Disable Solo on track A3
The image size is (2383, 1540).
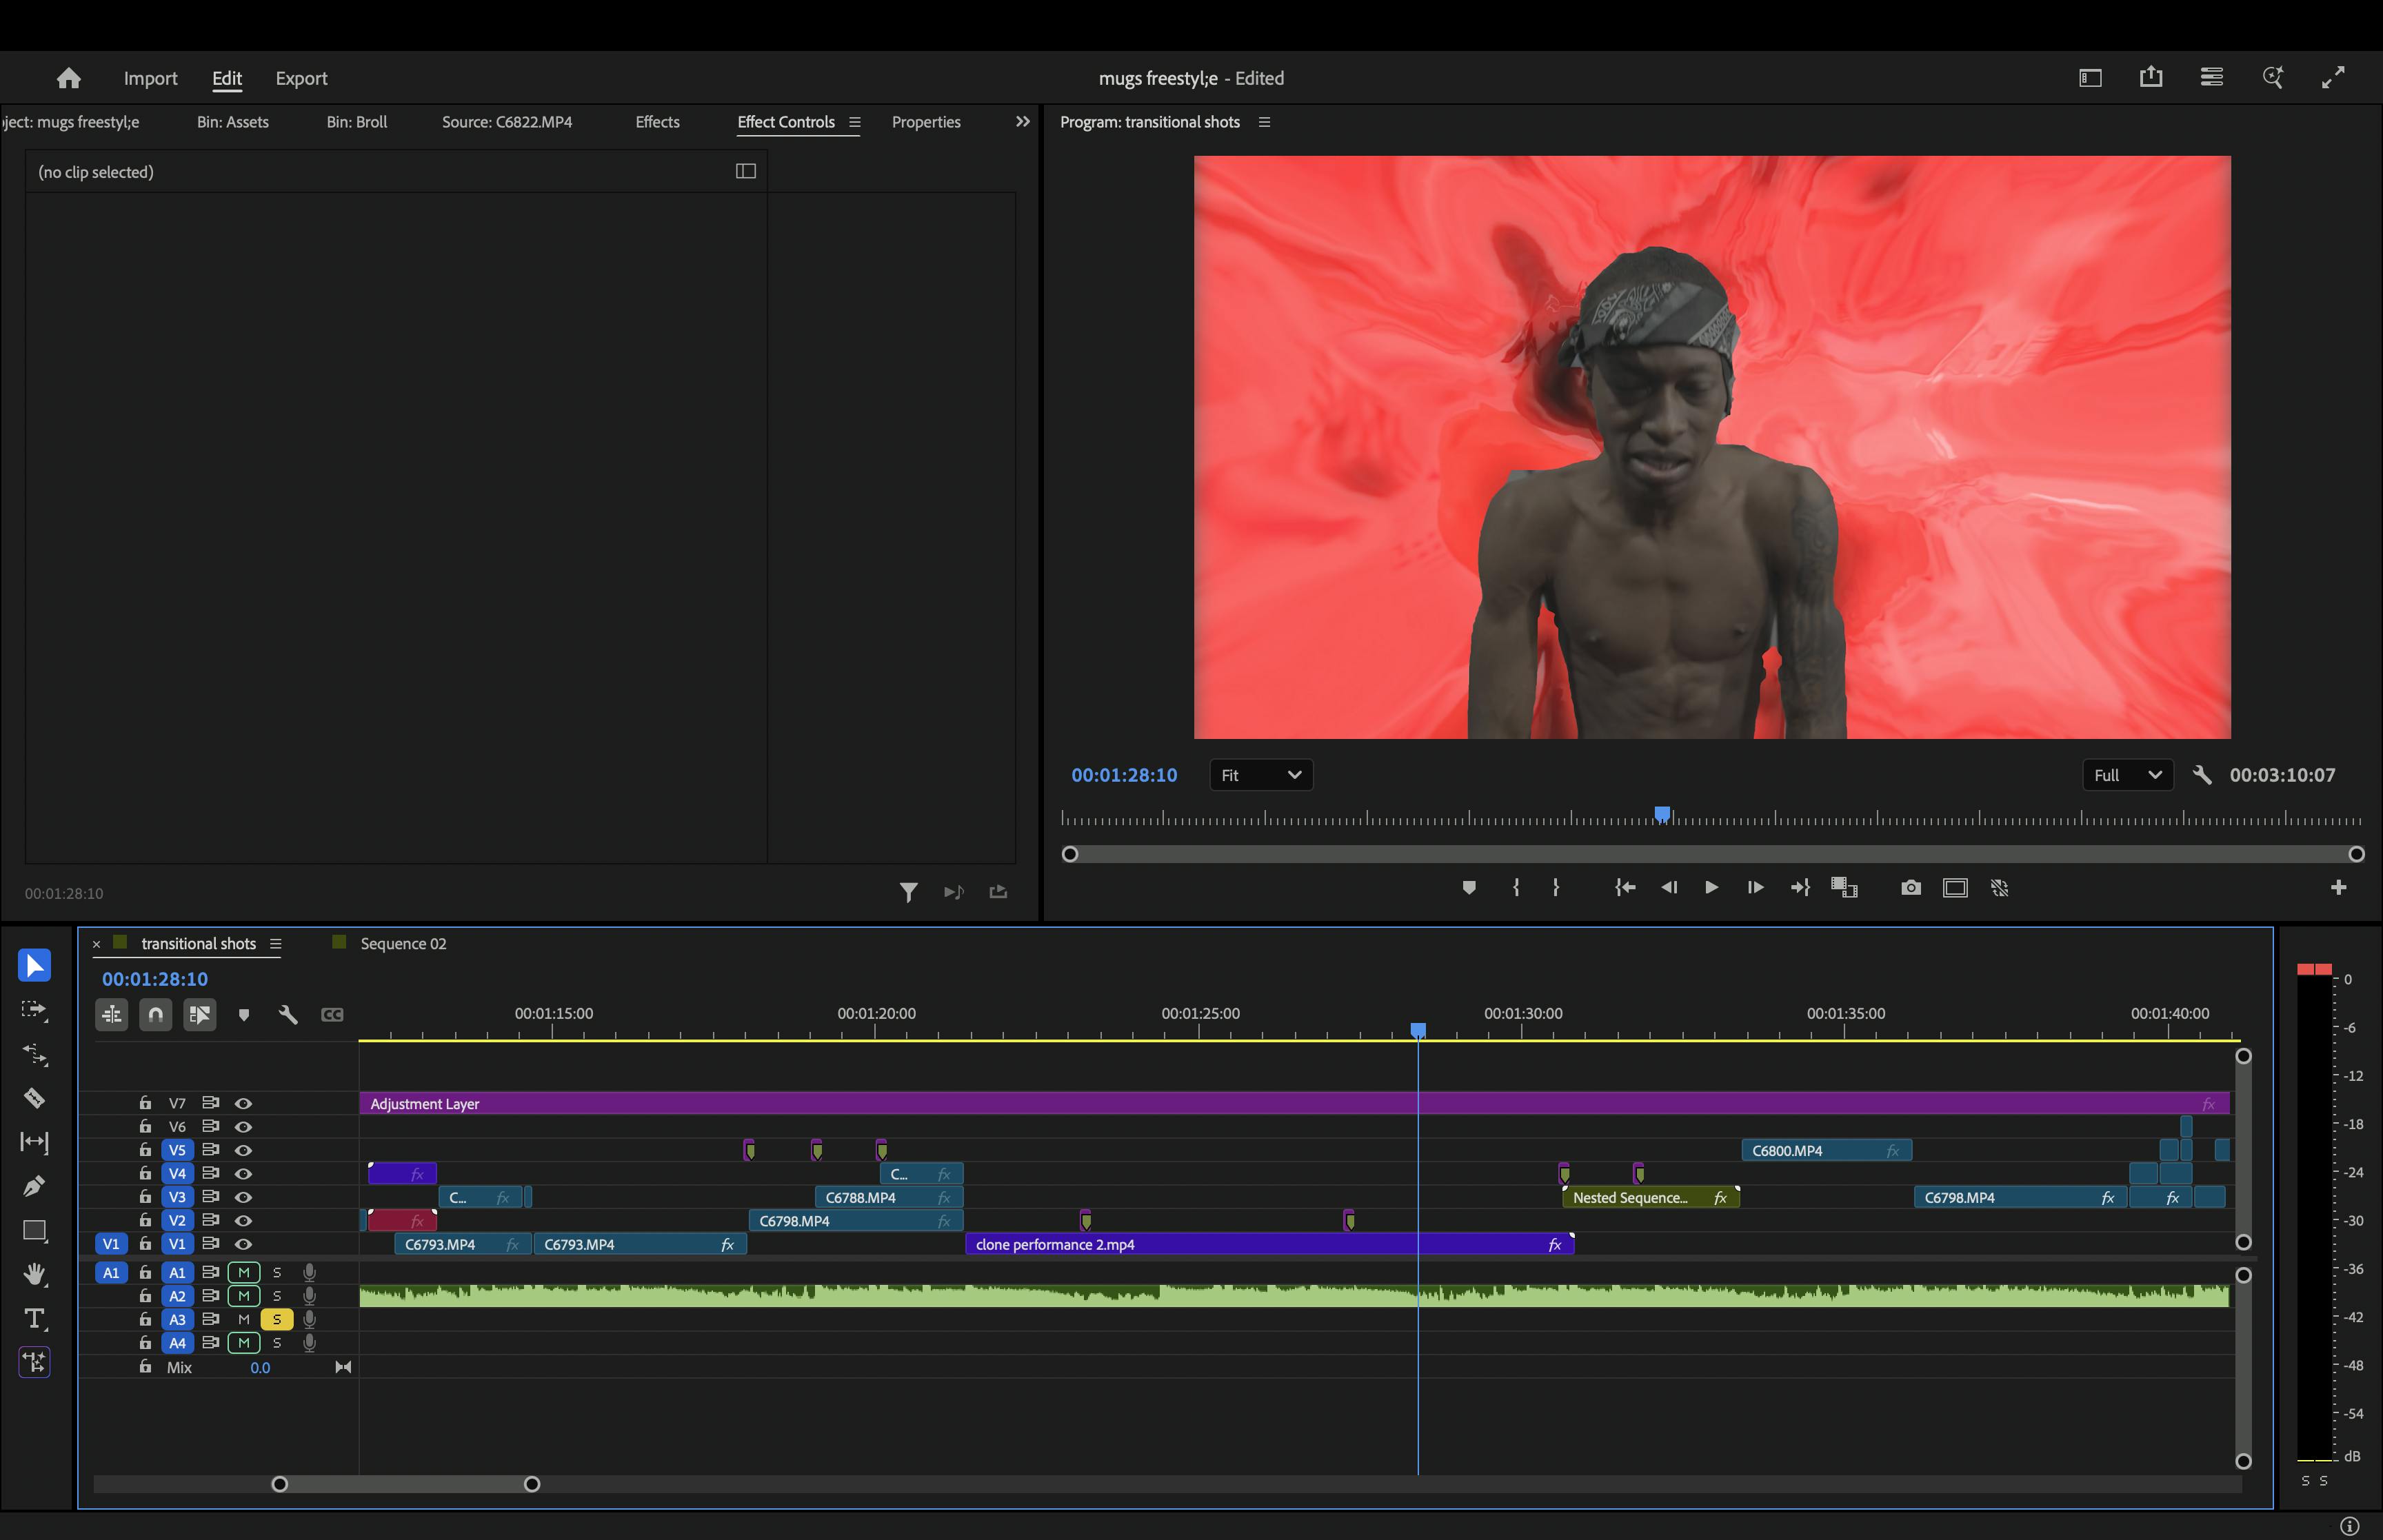tap(277, 1319)
